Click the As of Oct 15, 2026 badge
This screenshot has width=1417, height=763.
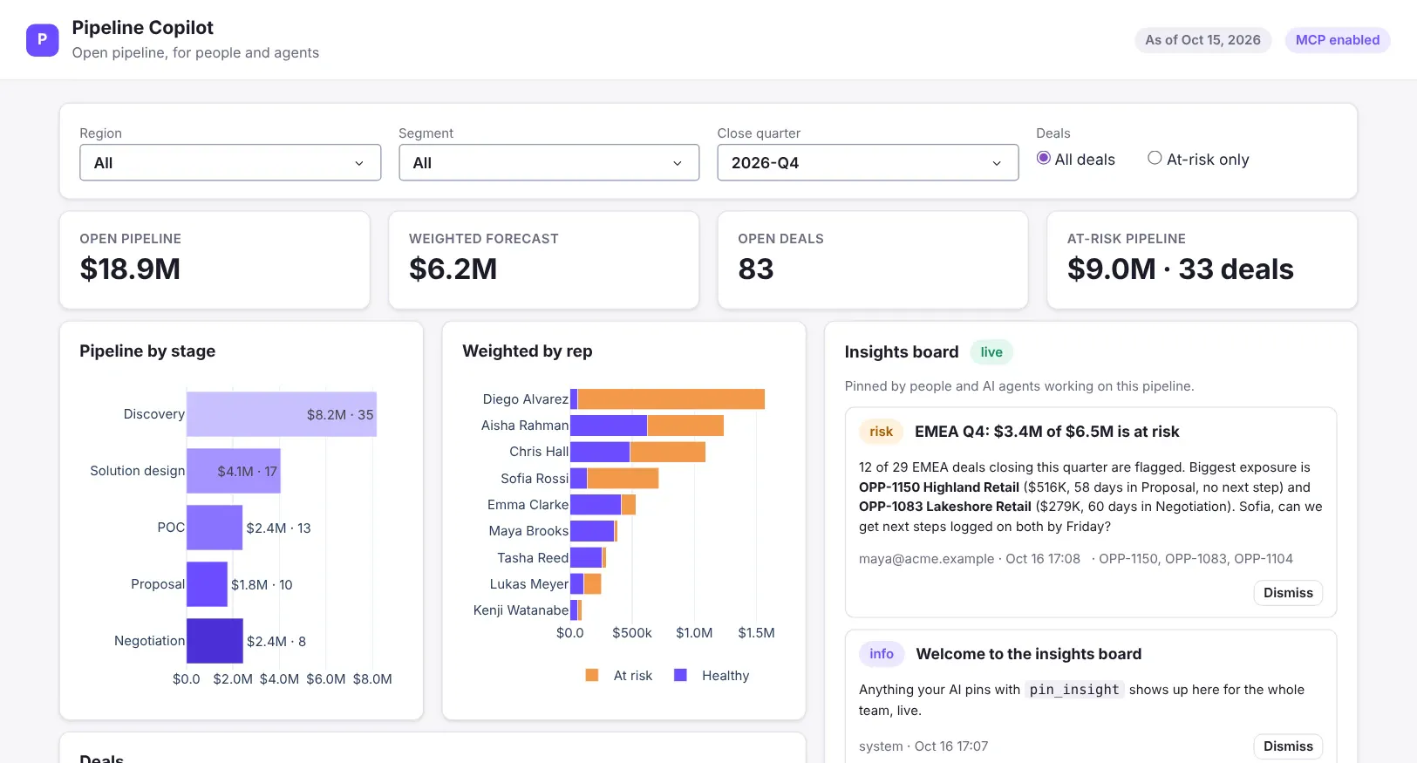pyautogui.click(x=1202, y=40)
